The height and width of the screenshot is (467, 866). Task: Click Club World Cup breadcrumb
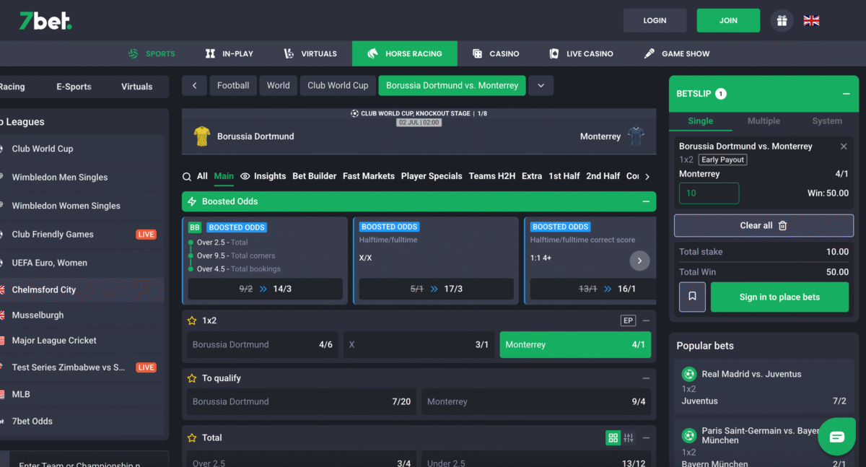[338, 85]
